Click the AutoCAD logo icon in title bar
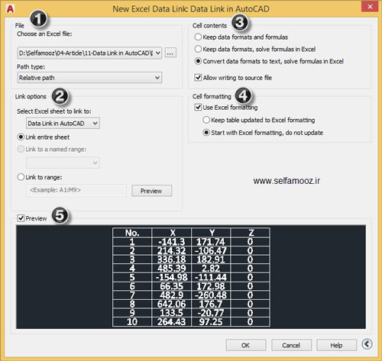This screenshot has height=361, width=382. (10, 9)
